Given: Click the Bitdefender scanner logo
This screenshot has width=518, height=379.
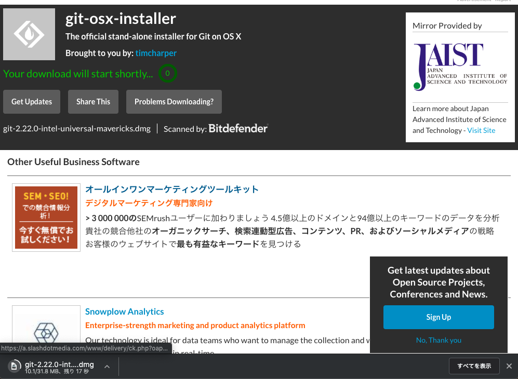Looking at the screenshot, I should coord(238,128).
